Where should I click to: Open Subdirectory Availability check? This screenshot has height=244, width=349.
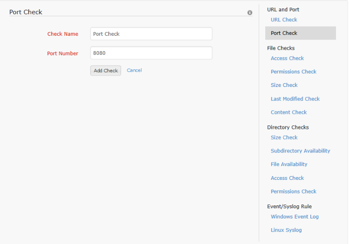pyautogui.click(x=300, y=151)
